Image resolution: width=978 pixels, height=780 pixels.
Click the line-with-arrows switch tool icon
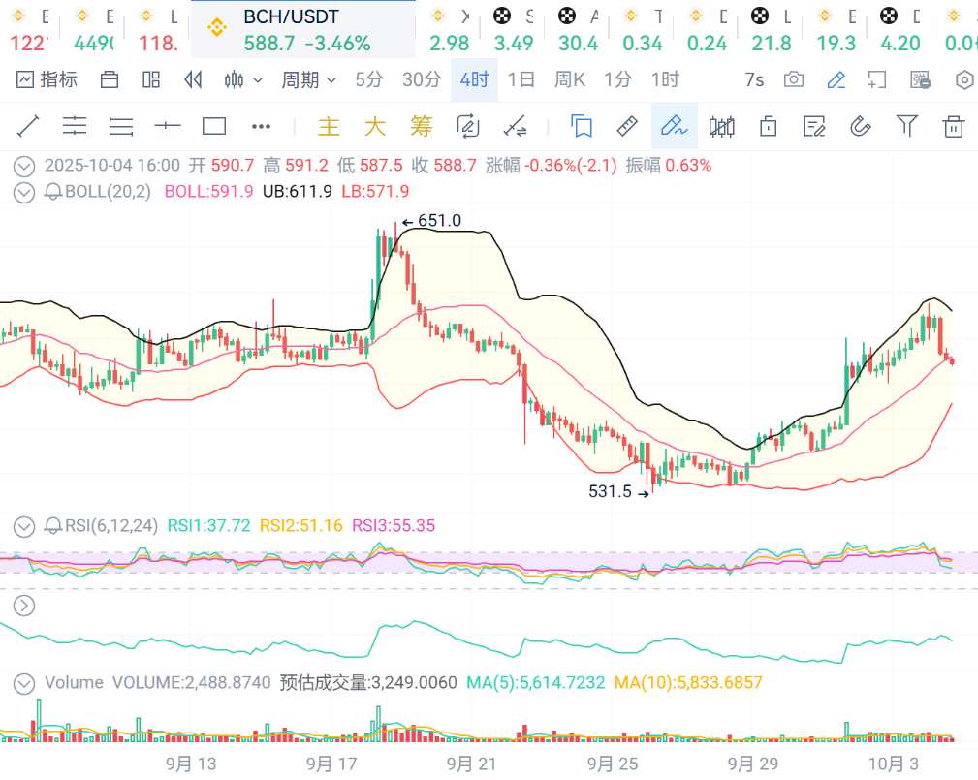[515, 127]
